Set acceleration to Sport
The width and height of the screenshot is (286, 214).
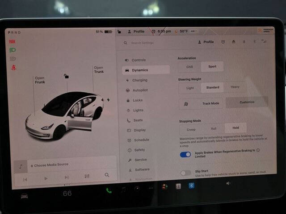(x=212, y=66)
